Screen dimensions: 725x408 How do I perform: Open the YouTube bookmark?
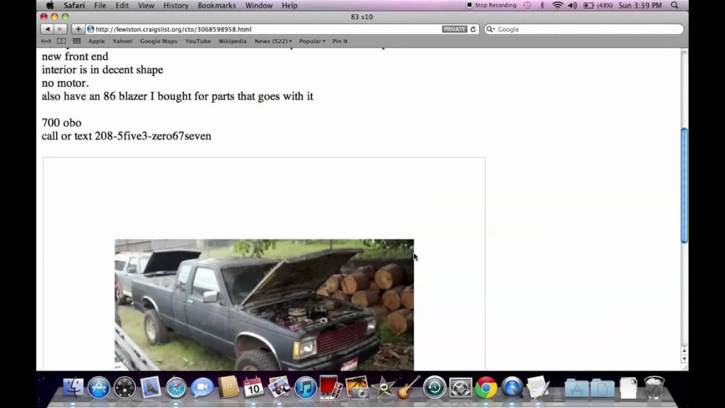[x=198, y=41]
